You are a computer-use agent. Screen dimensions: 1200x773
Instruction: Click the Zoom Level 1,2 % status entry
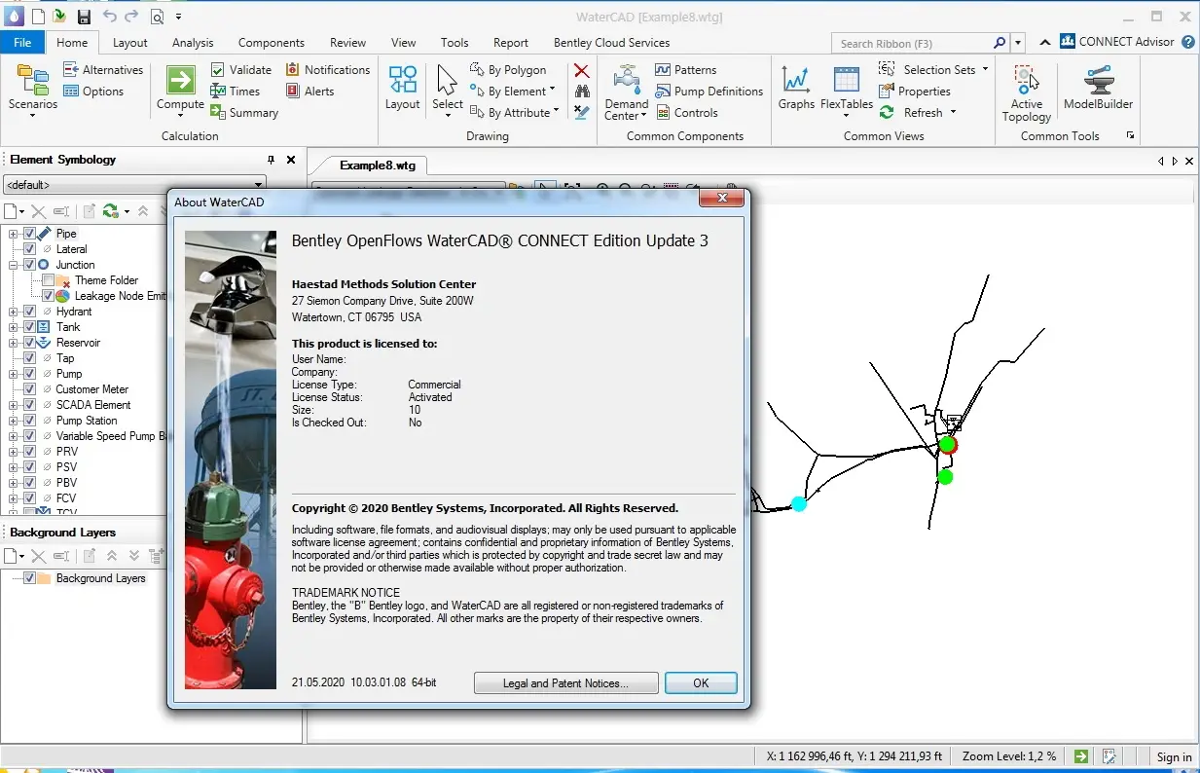(x=1009, y=756)
